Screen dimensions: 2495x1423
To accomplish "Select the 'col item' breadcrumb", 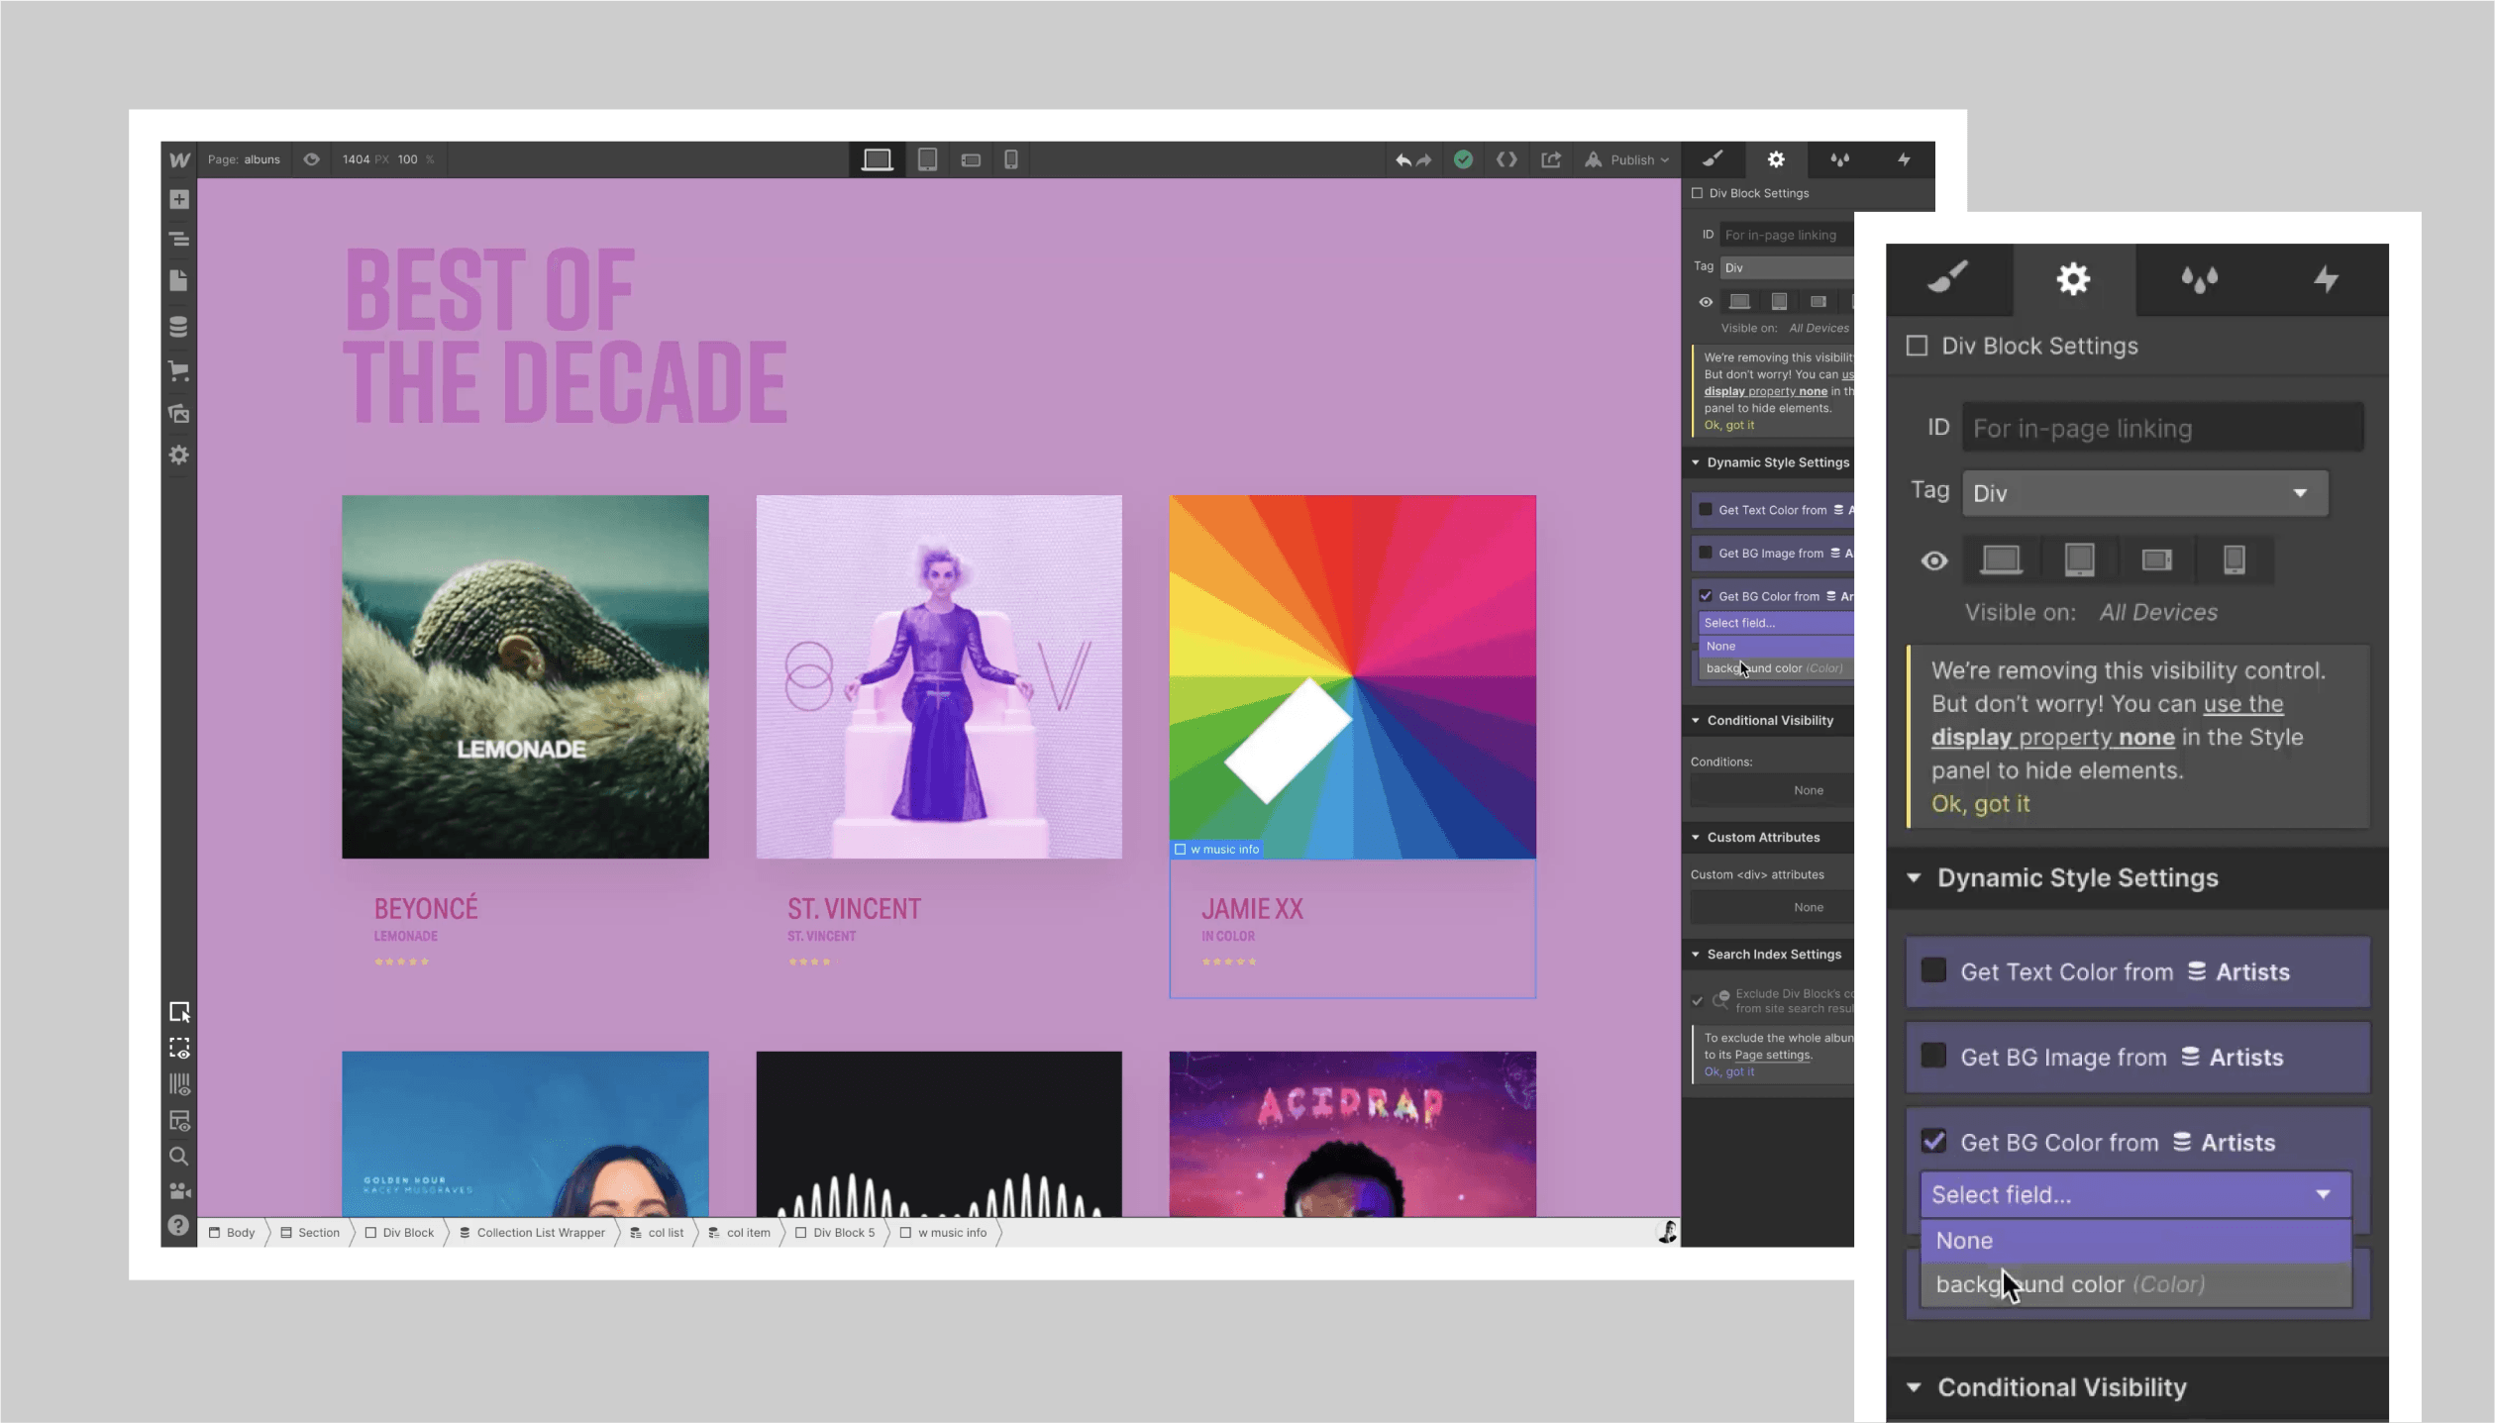I will (739, 1233).
